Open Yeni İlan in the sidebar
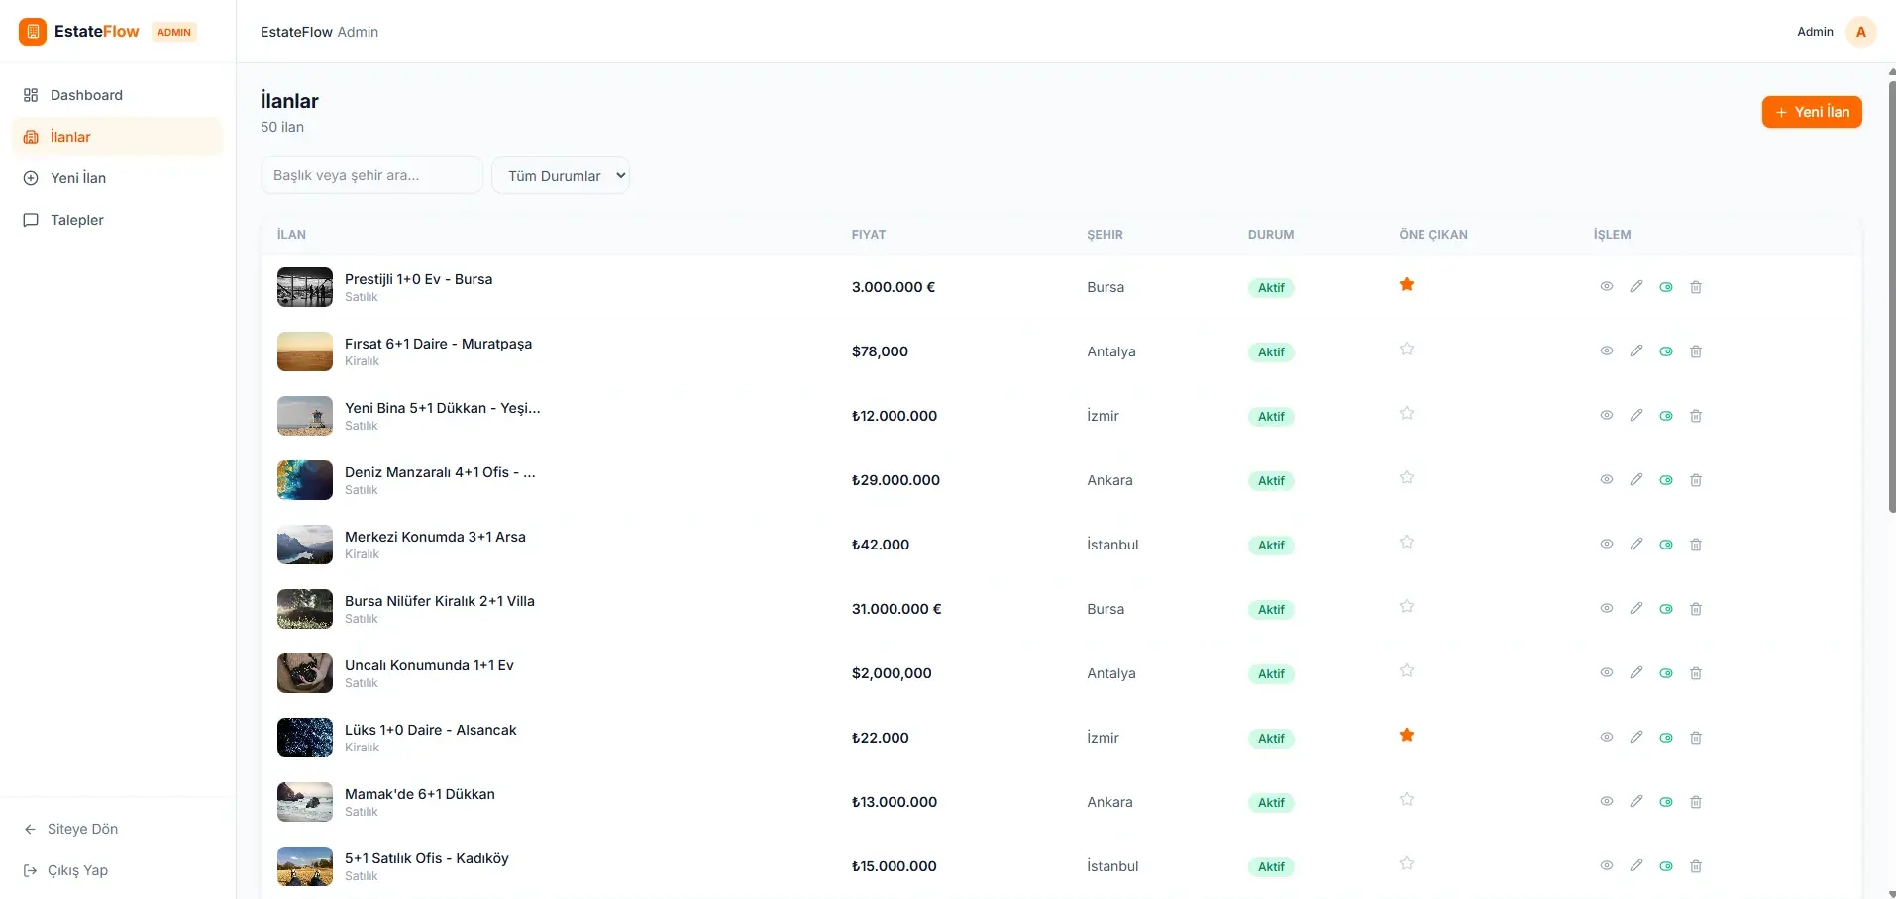The image size is (1896, 899). click(118, 178)
